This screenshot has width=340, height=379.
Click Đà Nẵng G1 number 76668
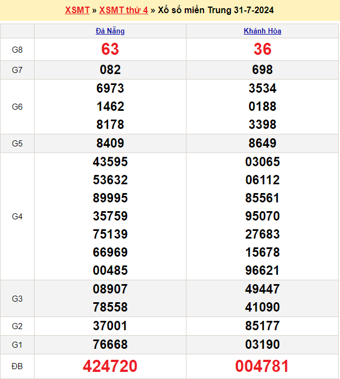[x=110, y=344]
